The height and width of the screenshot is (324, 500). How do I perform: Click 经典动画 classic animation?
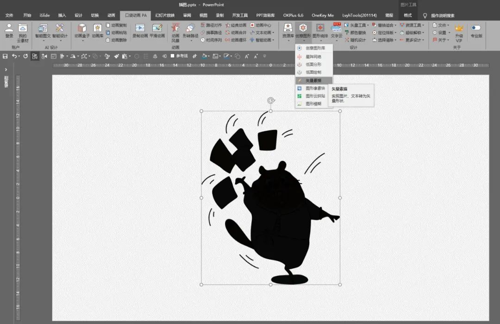[x=236, y=25]
